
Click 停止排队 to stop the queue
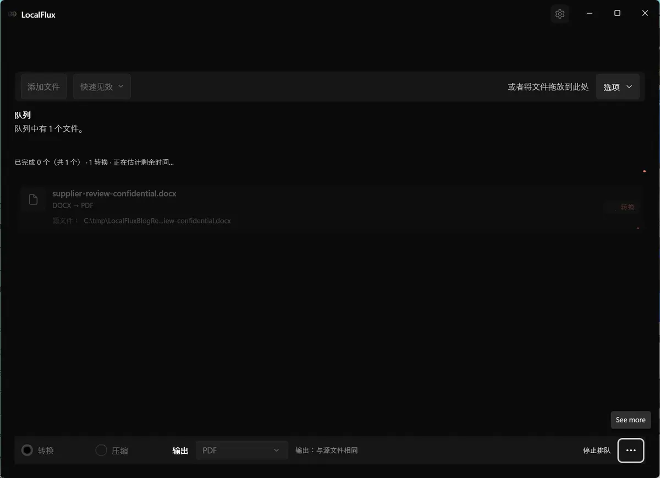click(597, 450)
